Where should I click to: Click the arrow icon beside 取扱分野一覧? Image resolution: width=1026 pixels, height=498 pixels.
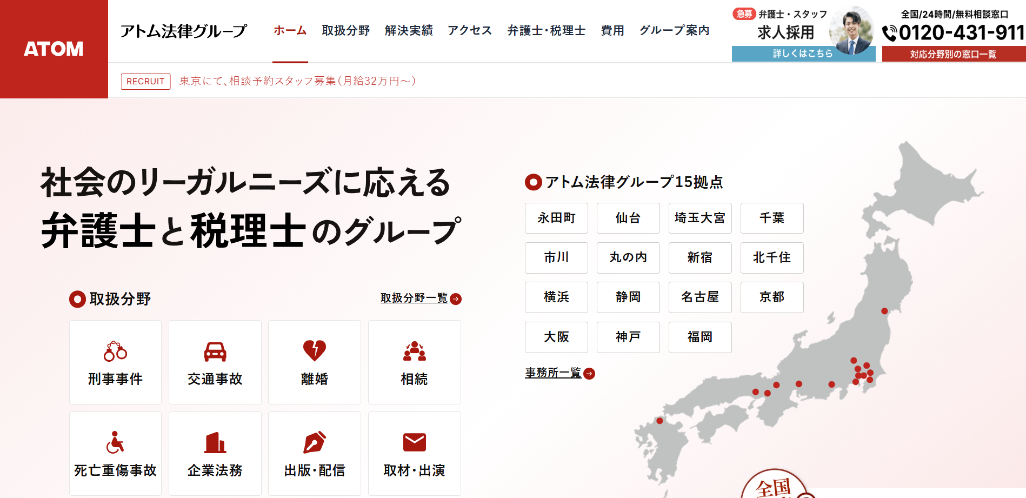(456, 299)
